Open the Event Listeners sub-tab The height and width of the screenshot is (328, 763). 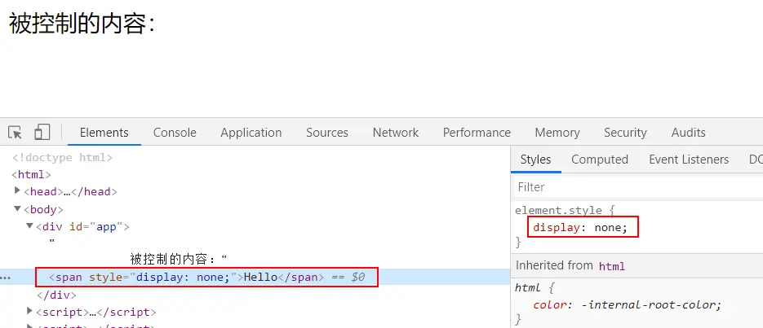tap(689, 160)
